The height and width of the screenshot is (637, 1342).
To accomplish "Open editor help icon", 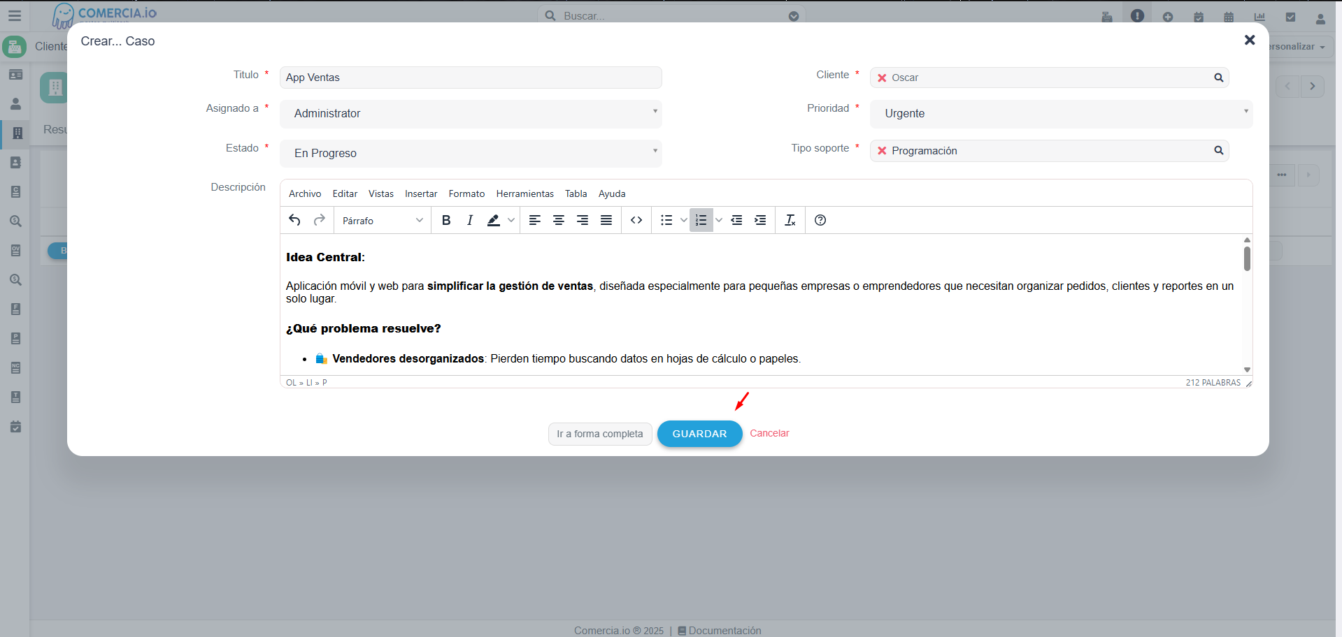I will [x=820, y=220].
